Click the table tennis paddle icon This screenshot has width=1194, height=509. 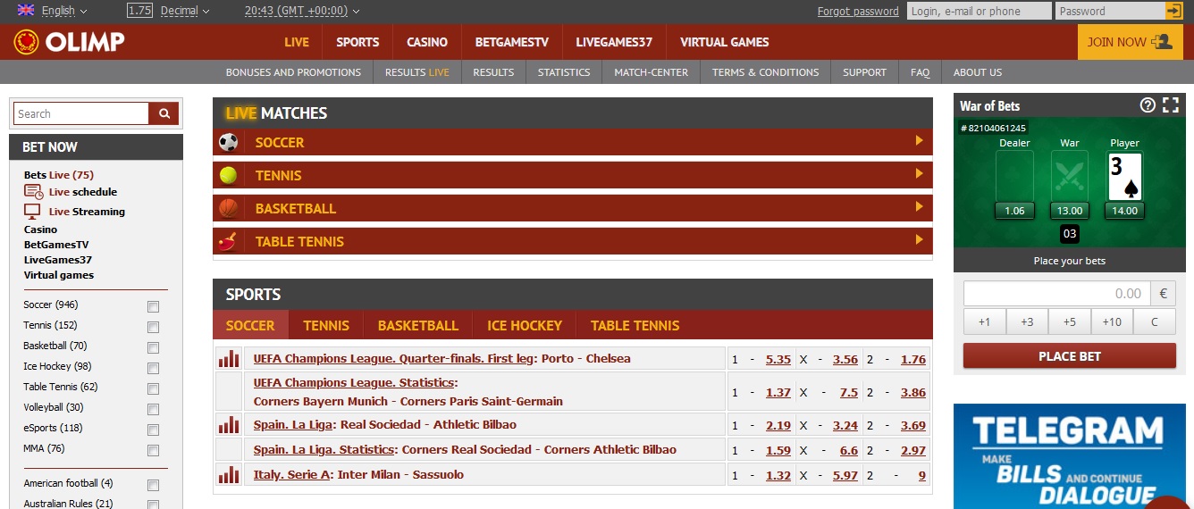tap(229, 241)
